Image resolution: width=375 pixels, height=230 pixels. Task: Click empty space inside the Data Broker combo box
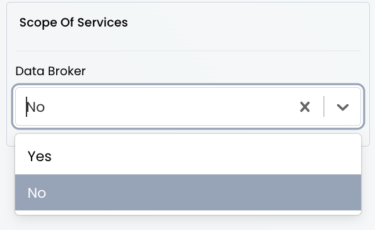167,107
